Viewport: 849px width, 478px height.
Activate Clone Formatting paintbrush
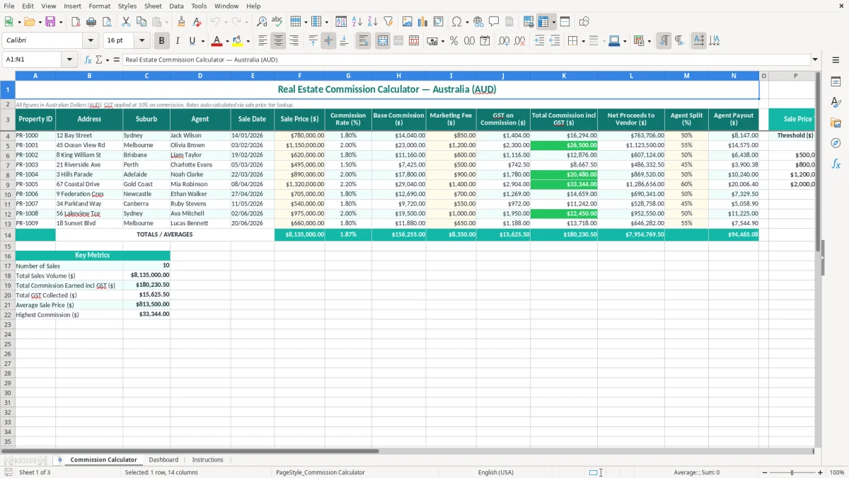181,22
